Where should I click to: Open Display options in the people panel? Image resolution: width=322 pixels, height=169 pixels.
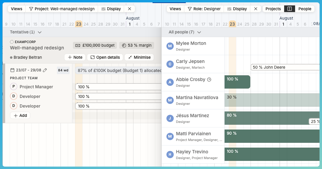point(237,9)
